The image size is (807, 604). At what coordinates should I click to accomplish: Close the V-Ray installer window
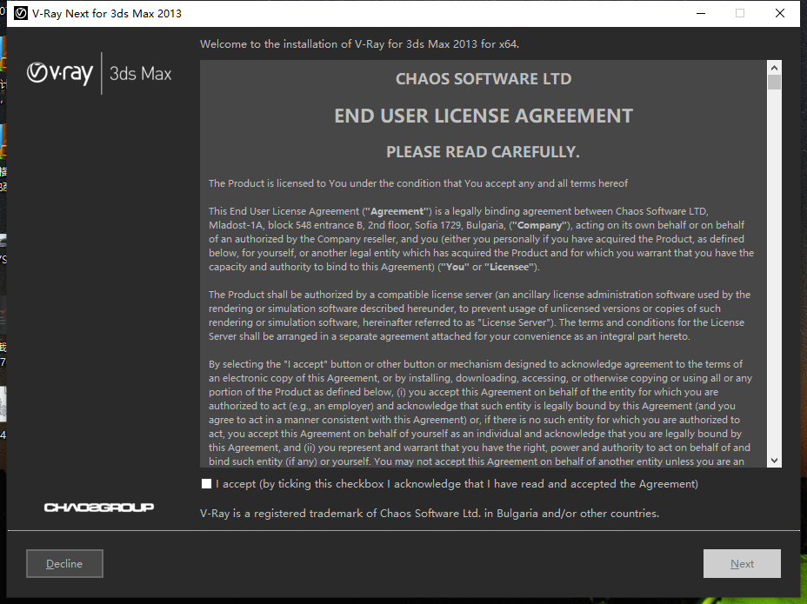pyautogui.click(x=780, y=13)
